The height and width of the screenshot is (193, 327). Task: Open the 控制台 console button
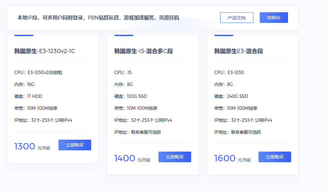pos(274,18)
